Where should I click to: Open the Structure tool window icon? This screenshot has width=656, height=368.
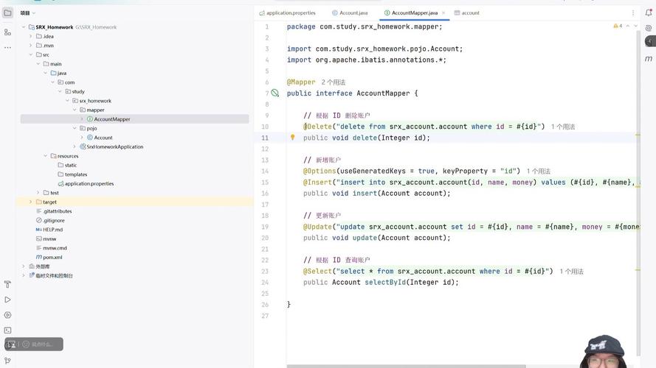[x=7, y=32]
